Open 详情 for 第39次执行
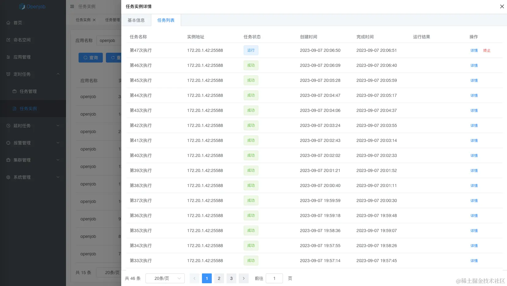Viewport: 507px width, 286px height. click(474, 171)
